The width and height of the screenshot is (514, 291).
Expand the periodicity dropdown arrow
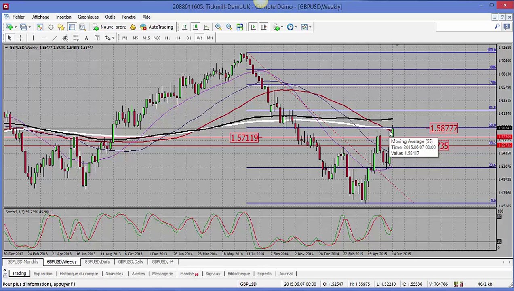pyautogui.click(x=296, y=27)
